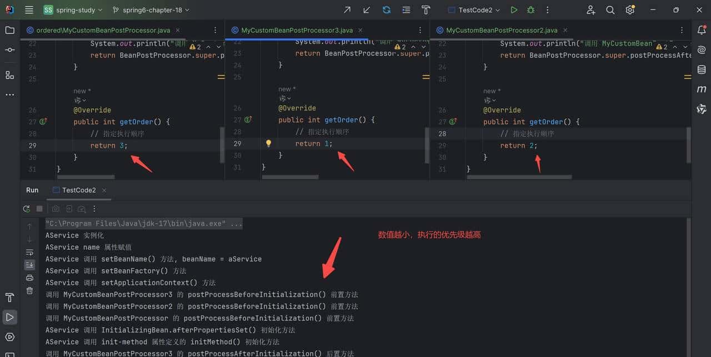711x357 pixels.
Task: Select the TestCode2 tab in Run panel
Action: click(78, 190)
